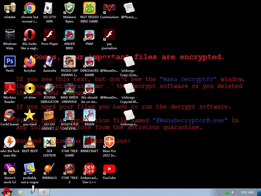Open the 'yay journalism' Flash shortcut
This screenshot has width=261, height=196.
pos(109,35)
